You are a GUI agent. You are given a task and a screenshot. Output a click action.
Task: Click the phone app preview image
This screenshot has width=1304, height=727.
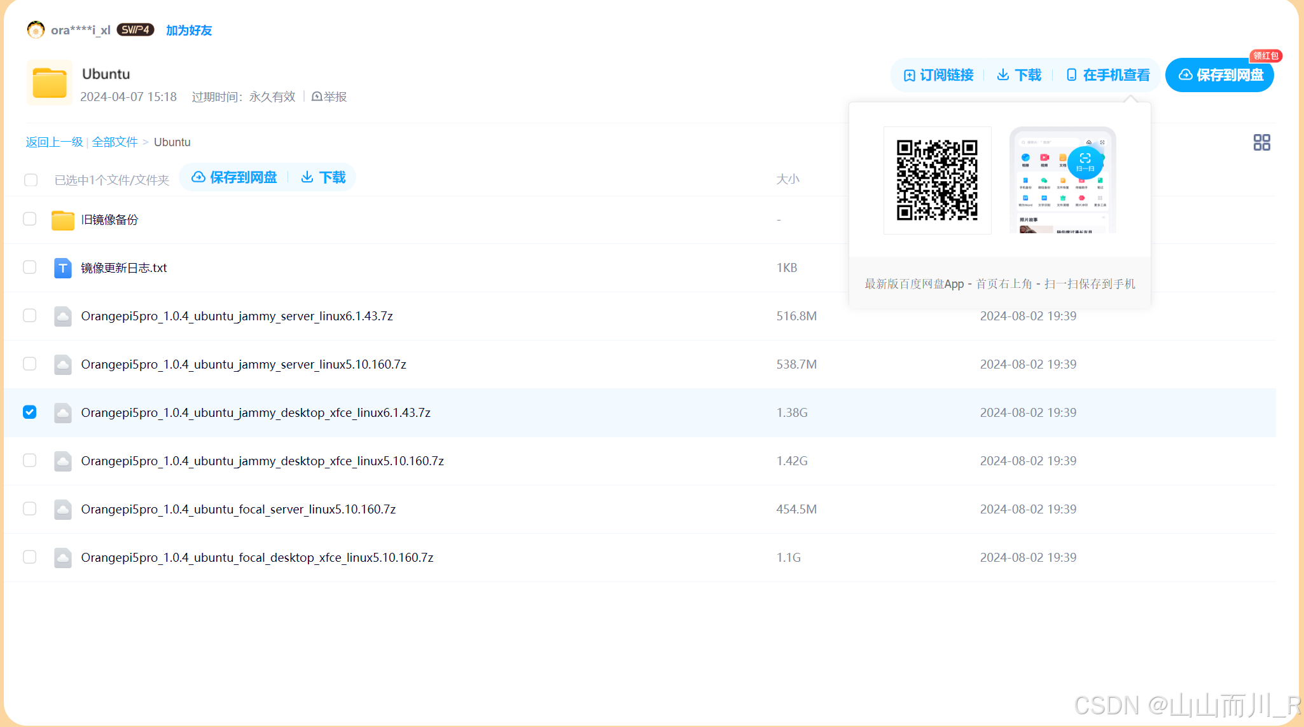point(1062,180)
